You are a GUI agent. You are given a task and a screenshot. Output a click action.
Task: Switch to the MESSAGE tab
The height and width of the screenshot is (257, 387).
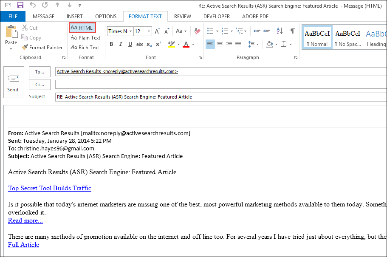(x=43, y=16)
